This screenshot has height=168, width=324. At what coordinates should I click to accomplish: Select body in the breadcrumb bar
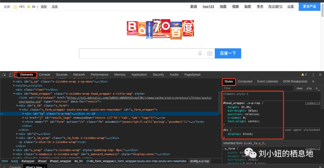coord(14,161)
